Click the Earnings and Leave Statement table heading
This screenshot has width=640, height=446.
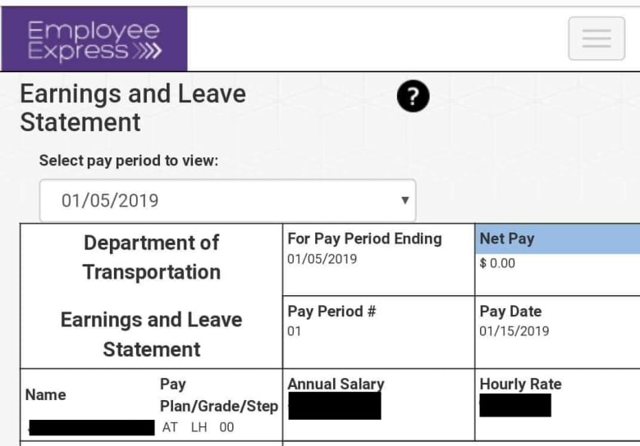point(152,334)
